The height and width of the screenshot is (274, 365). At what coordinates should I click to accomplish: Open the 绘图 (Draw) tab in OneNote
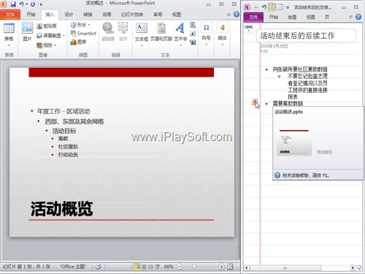click(292, 17)
